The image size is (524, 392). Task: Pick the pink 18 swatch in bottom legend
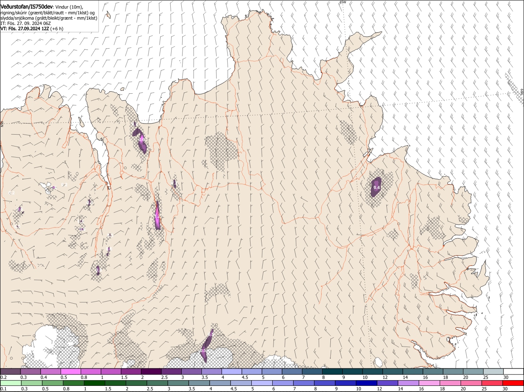point(450,383)
